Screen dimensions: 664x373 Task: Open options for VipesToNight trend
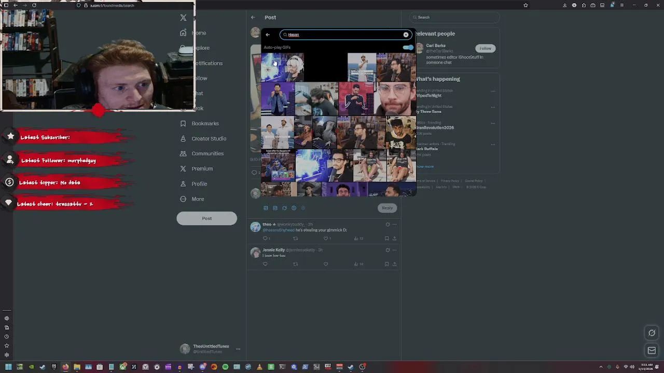tap(493, 91)
